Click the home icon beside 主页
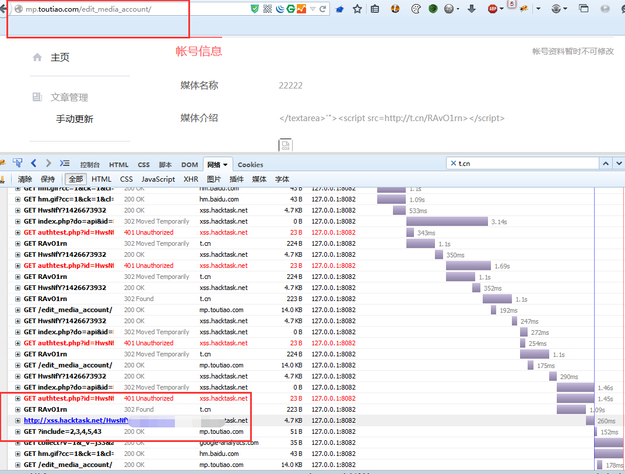The image size is (625, 474). click(37, 57)
